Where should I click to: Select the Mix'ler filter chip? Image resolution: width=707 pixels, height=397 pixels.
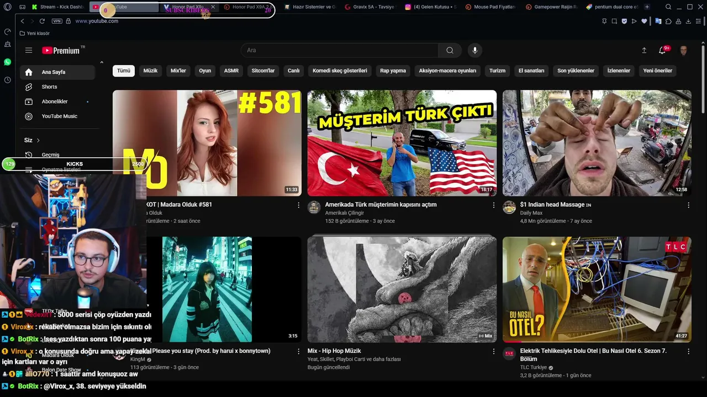click(x=178, y=71)
